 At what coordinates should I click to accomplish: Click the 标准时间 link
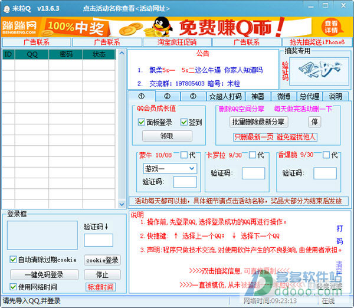pyautogui.click(x=101, y=287)
